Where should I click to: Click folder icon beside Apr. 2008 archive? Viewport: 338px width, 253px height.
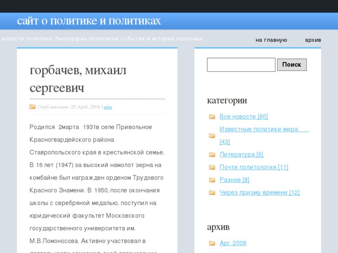tap(212, 243)
